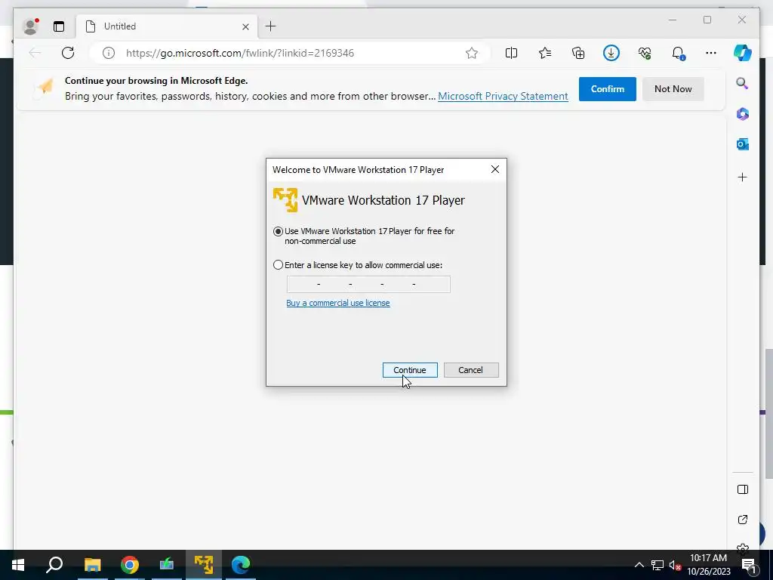The width and height of the screenshot is (773, 580).
Task: Open Settings and more ellipsis menu
Action: [711, 53]
